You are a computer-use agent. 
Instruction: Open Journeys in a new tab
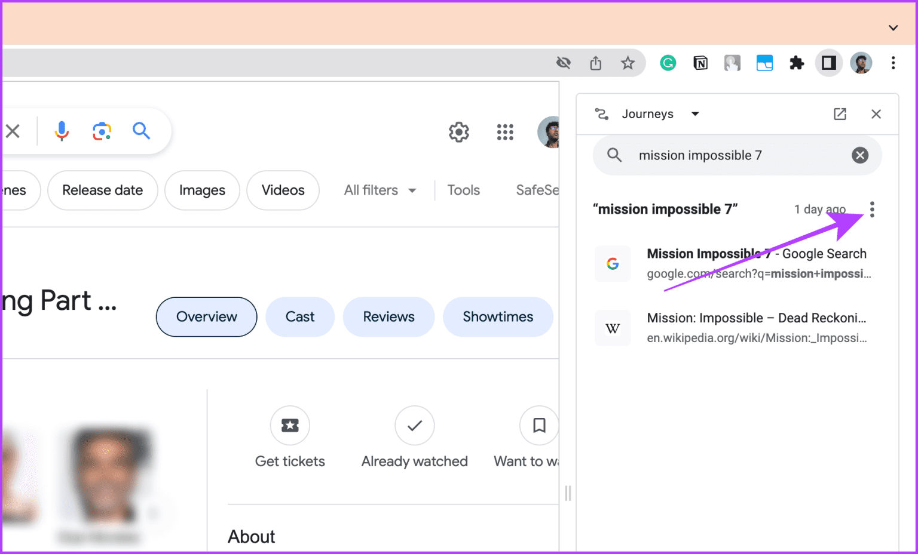pos(840,114)
